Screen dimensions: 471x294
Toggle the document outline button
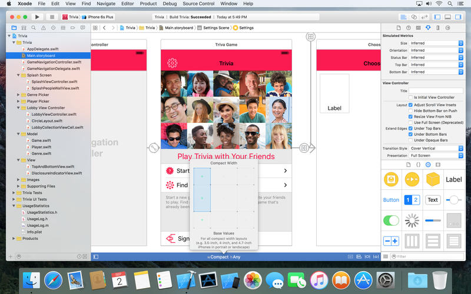tap(95, 257)
